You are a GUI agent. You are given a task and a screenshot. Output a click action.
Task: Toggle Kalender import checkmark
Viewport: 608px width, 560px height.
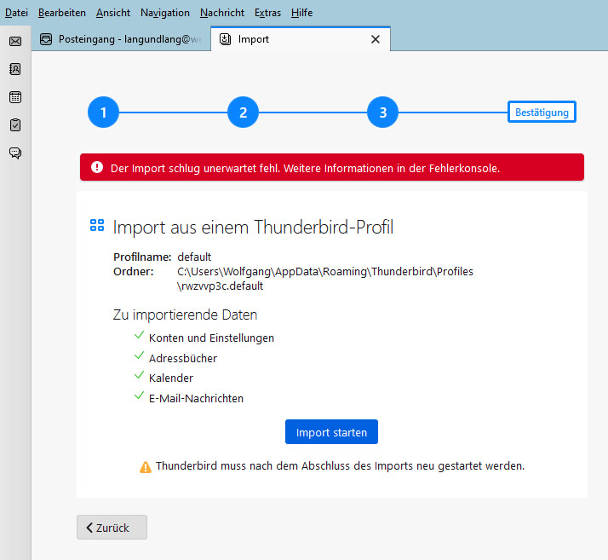(x=139, y=377)
